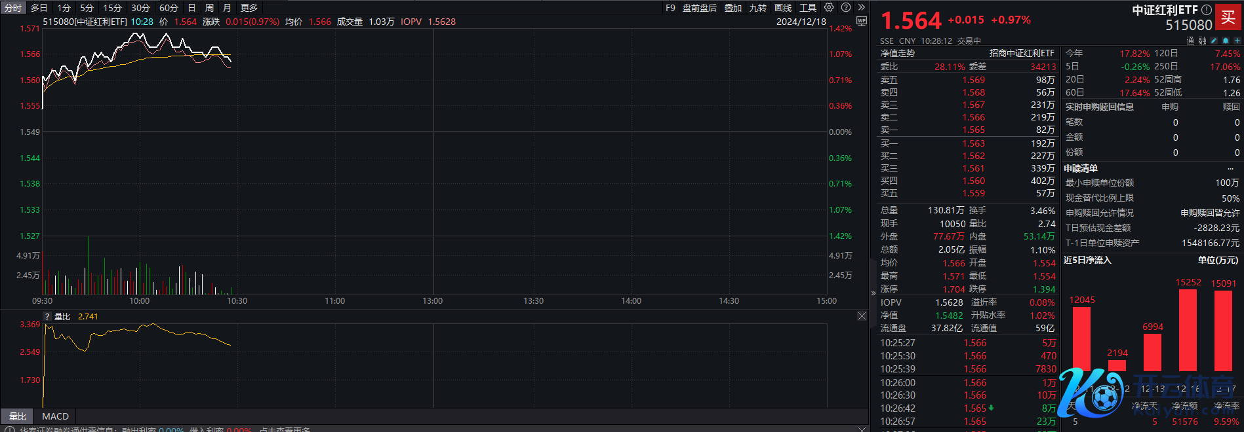This screenshot has width=1244, height=432.
Task: Click the 申赎清单 three-dot more button
Action: point(1230,169)
